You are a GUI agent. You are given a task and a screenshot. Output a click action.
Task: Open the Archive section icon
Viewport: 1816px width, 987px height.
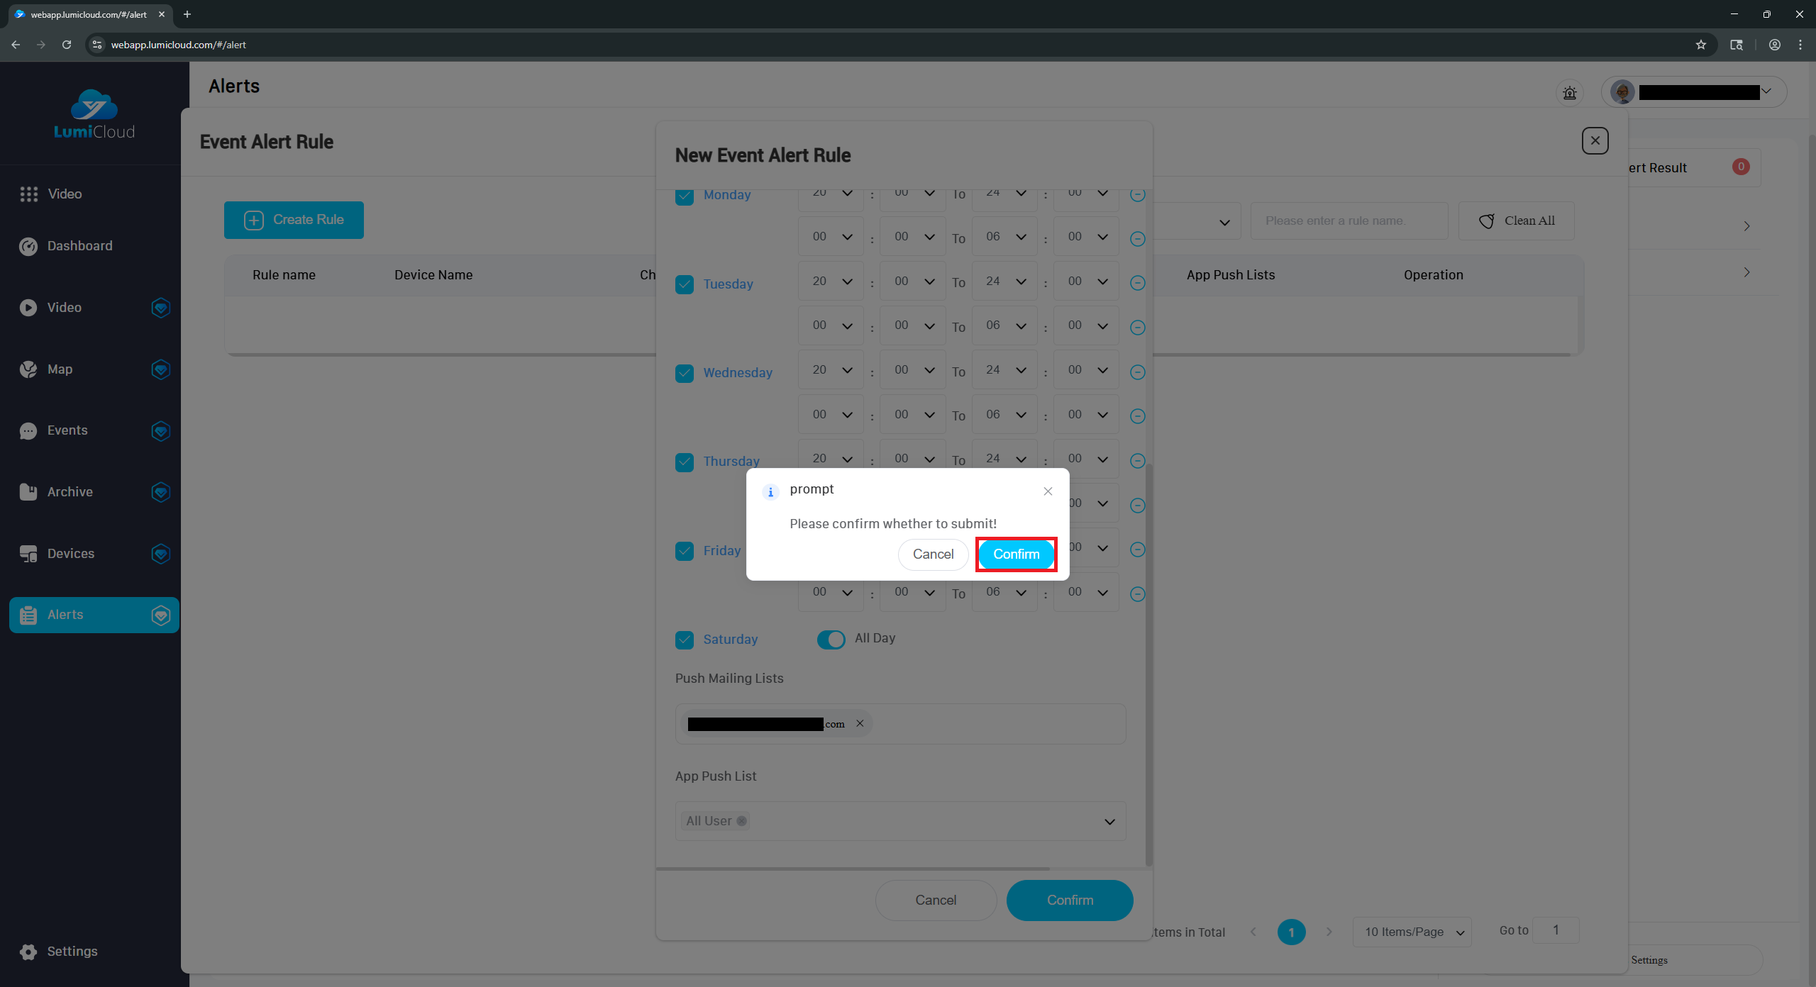point(28,492)
